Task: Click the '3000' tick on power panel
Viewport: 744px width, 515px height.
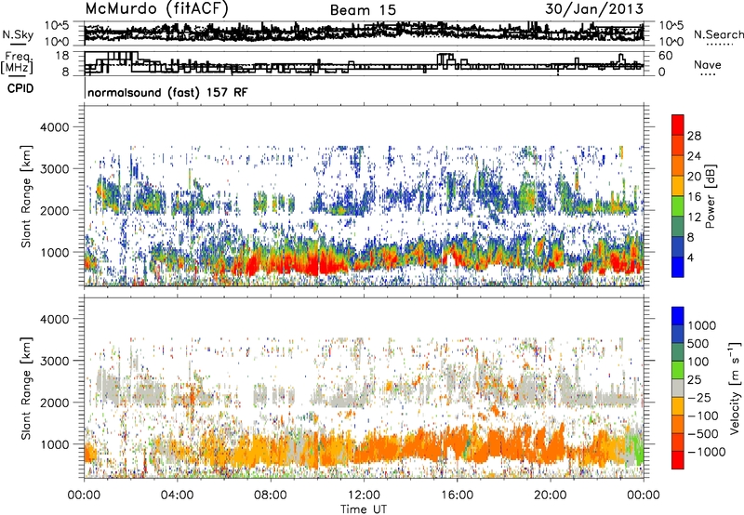Action: coord(55,169)
